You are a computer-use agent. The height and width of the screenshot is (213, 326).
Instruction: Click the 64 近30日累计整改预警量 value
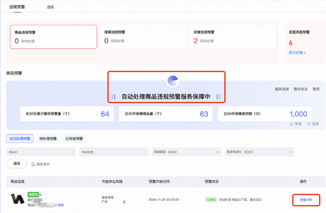pyautogui.click(x=105, y=114)
